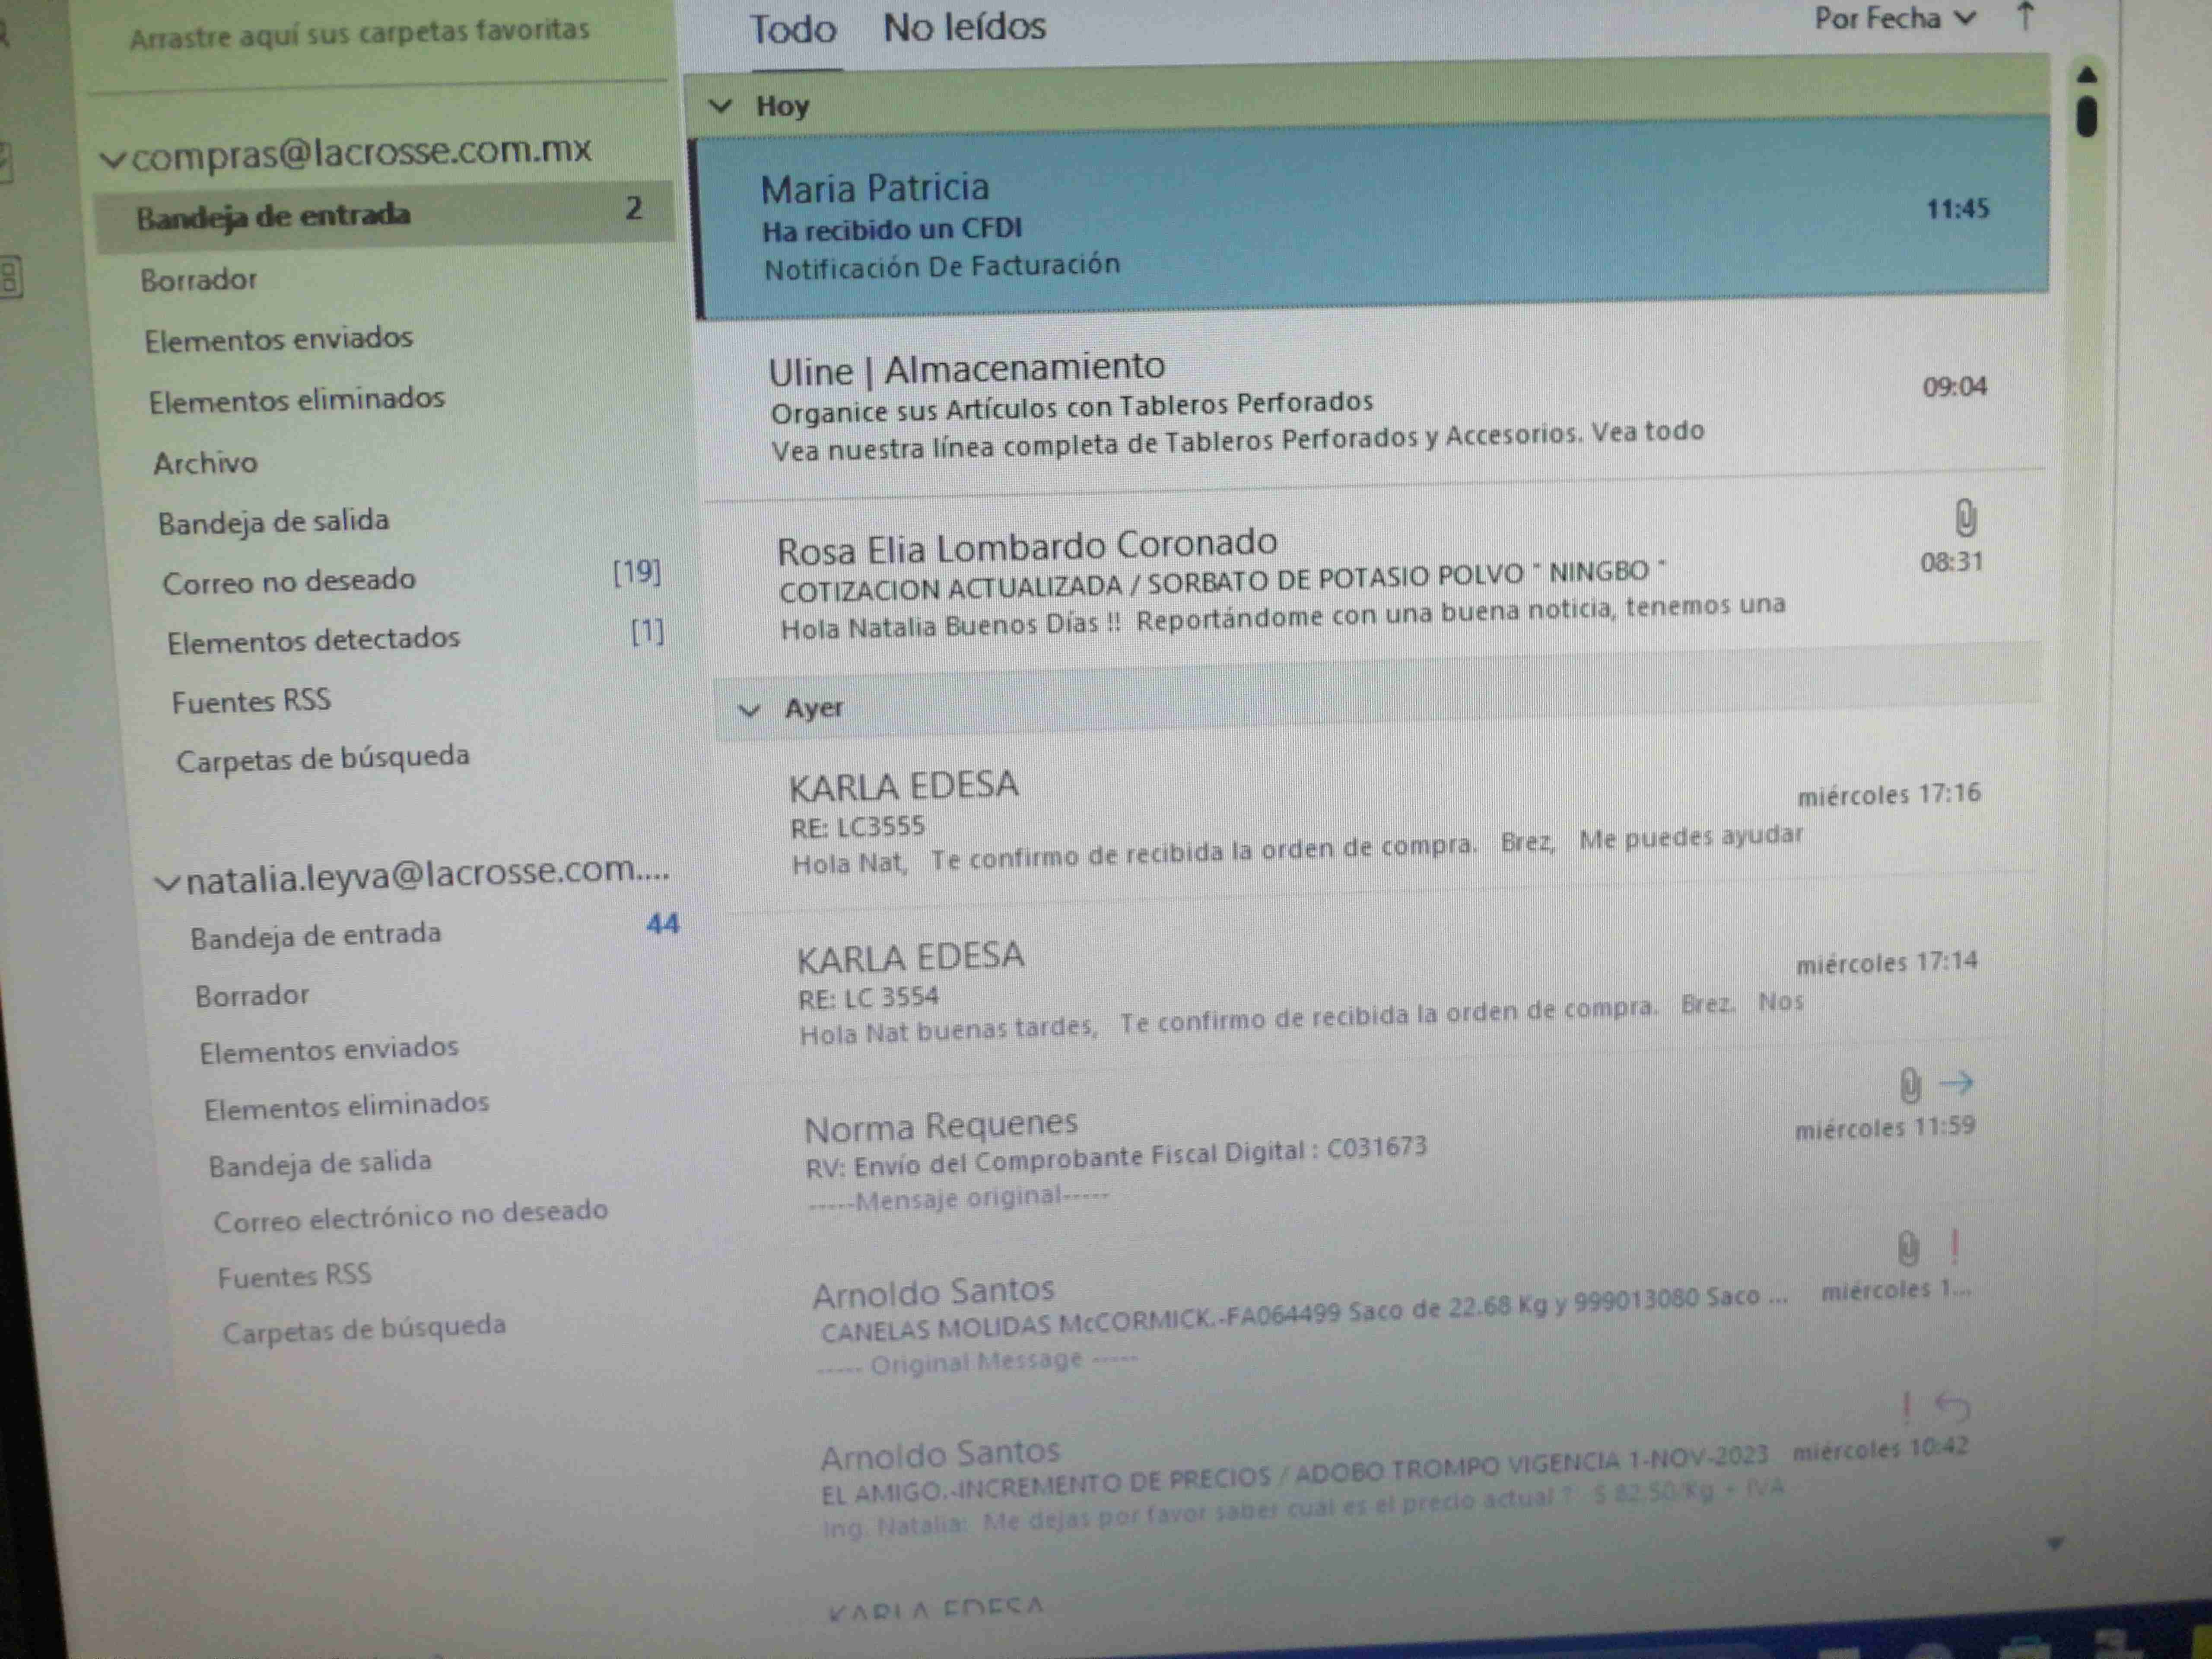Viewport: 2212px width, 1659px height.
Task: Open the Archivo folder
Action: 205,463
